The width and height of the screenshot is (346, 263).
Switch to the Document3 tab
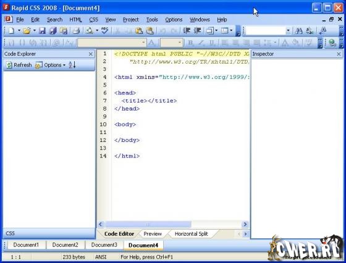point(104,245)
